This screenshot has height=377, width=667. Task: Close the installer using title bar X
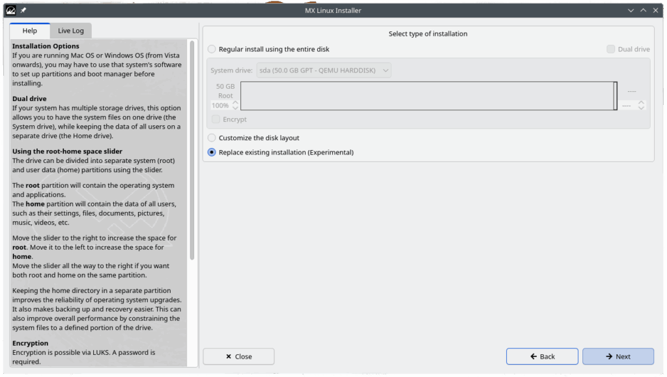click(x=655, y=10)
